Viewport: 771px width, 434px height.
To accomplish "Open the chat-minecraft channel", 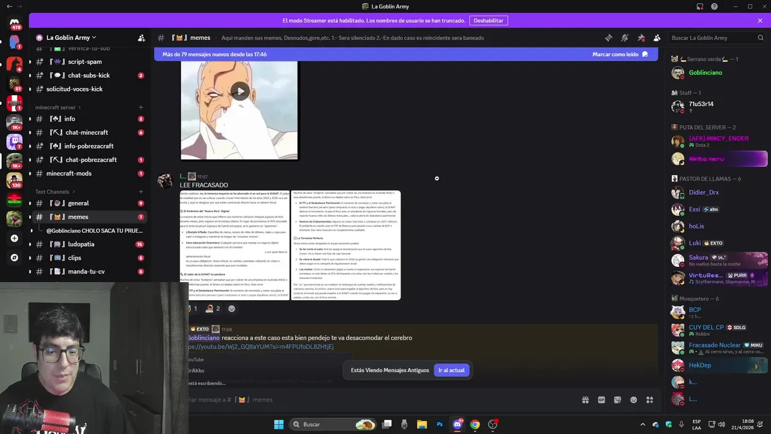I will pyautogui.click(x=90, y=133).
